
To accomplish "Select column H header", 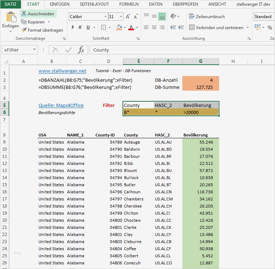I will (233, 61).
